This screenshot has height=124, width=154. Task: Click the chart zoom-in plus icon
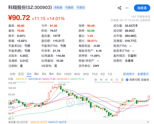101,80
